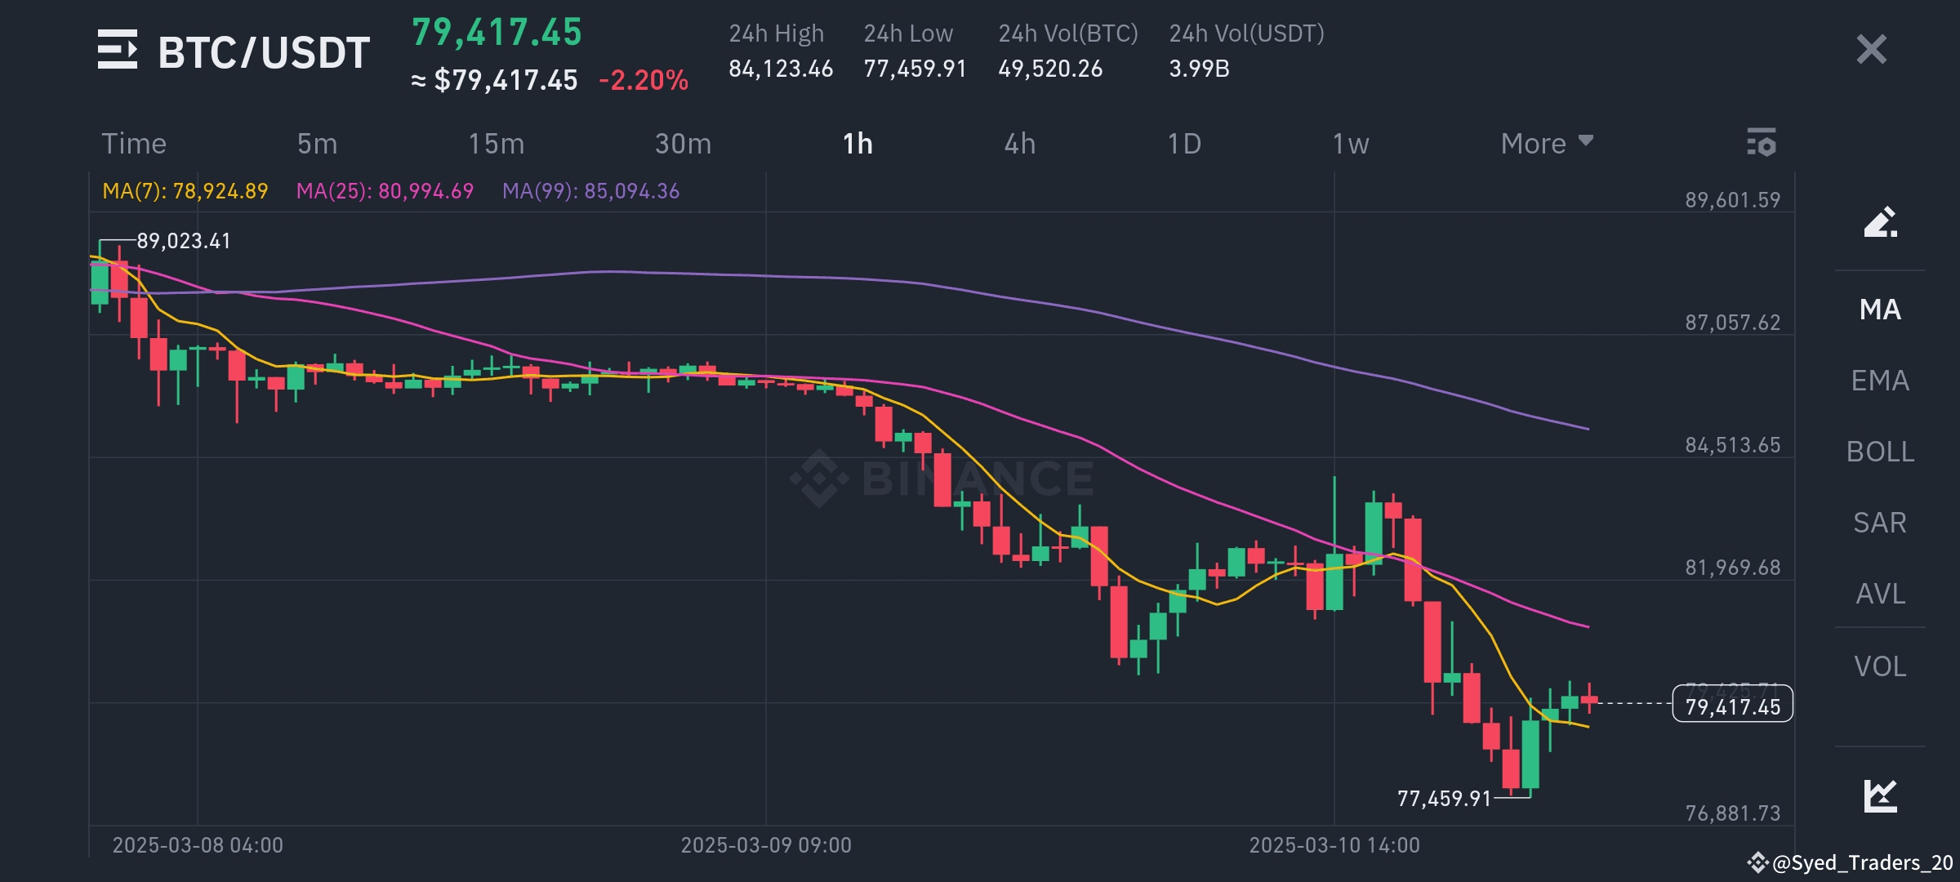Tap the MA(25) 80,994.69 legend
1960x882 pixels.
pyautogui.click(x=385, y=191)
